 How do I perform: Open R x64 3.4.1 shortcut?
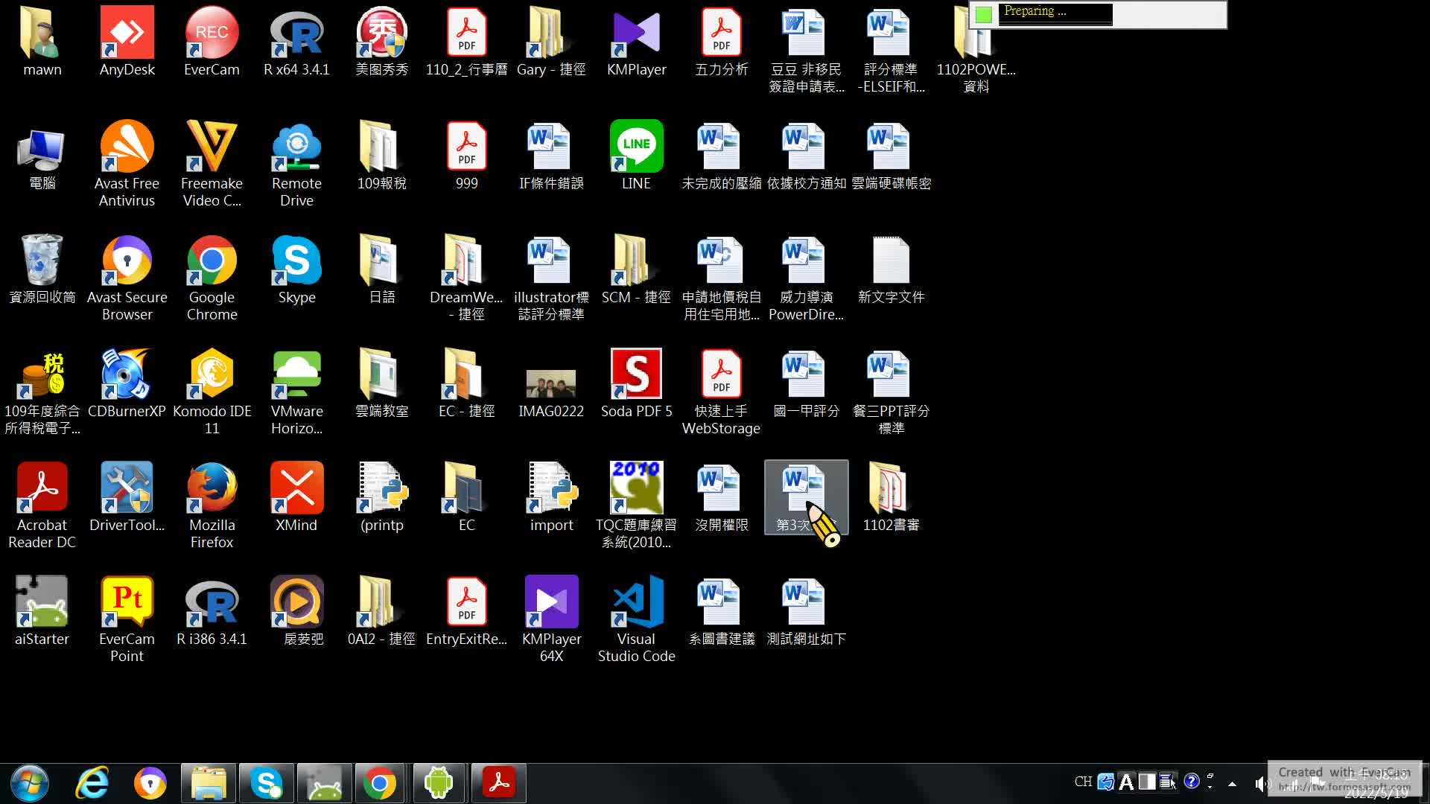[296, 42]
